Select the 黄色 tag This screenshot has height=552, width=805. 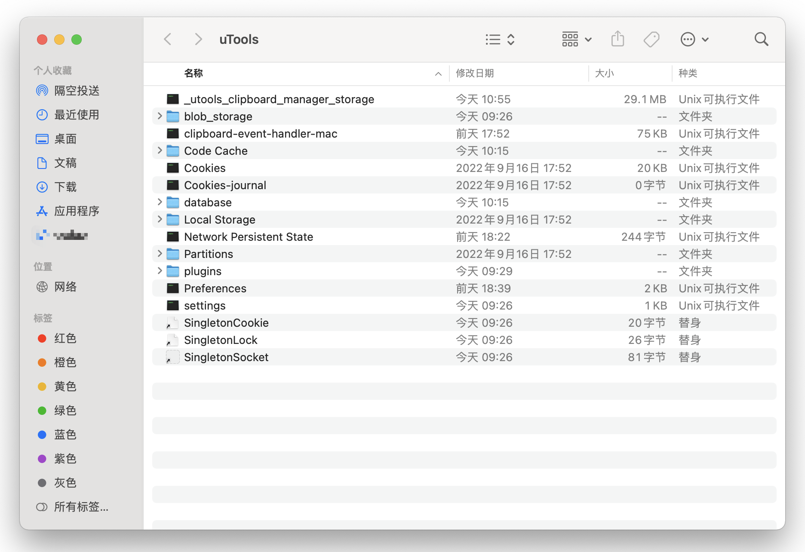57,386
